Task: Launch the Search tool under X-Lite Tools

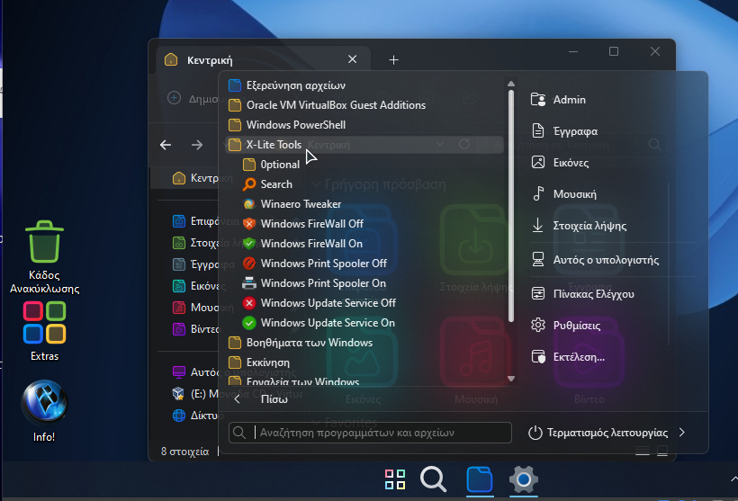Action: 267,183
